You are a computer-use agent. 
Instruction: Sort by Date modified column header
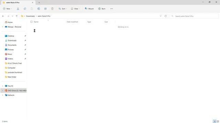pyautogui.click(x=72, y=22)
